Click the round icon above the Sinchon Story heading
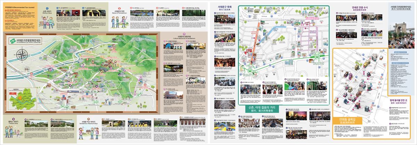Image resolution: width=417 pixels, height=145 pixels. pyautogui.click(x=47, y=8)
